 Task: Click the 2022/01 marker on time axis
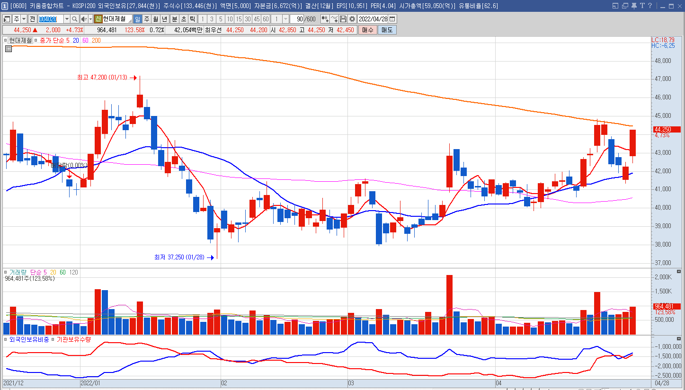(x=90, y=382)
